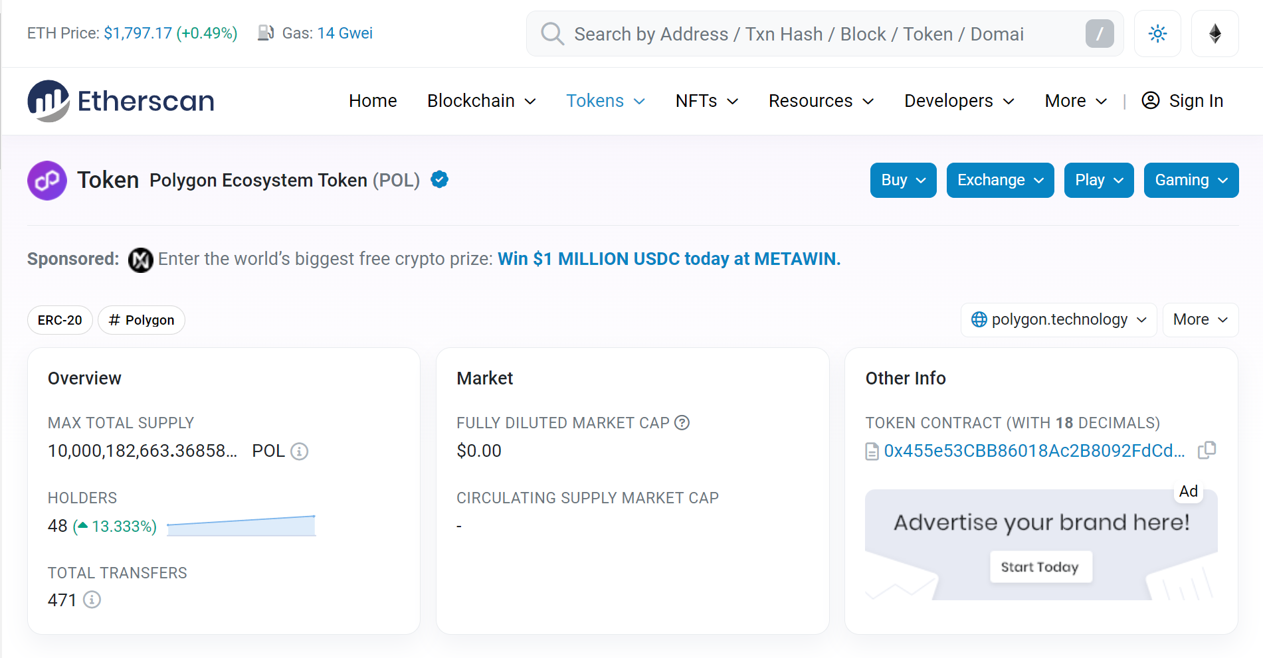Click the search magnifier icon
This screenshot has height=658, width=1263.
tap(552, 33)
